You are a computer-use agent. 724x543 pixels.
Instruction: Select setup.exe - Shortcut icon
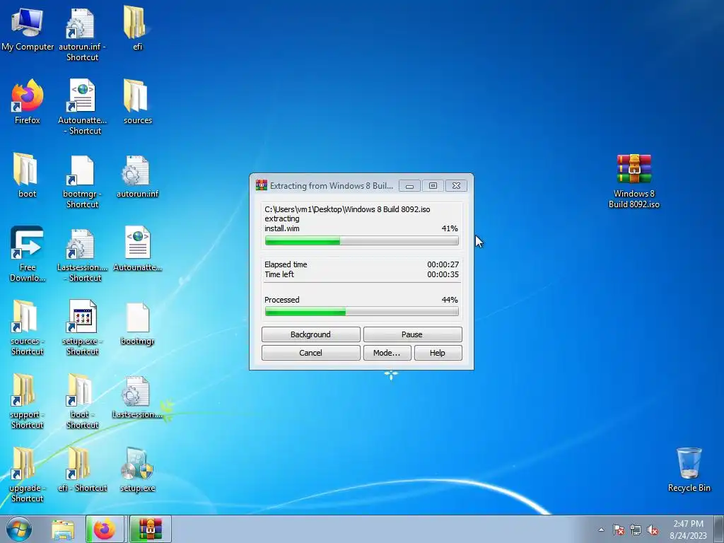point(82,327)
